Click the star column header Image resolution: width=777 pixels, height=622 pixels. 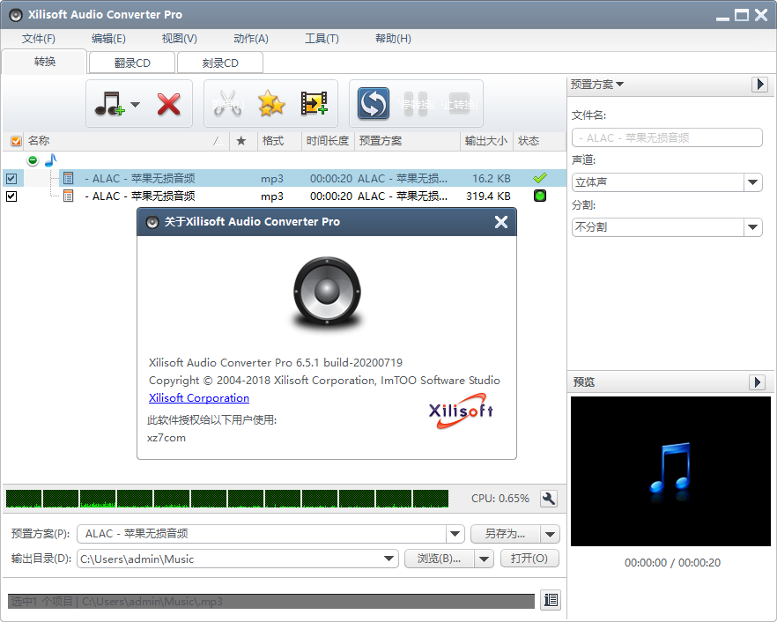241,141
